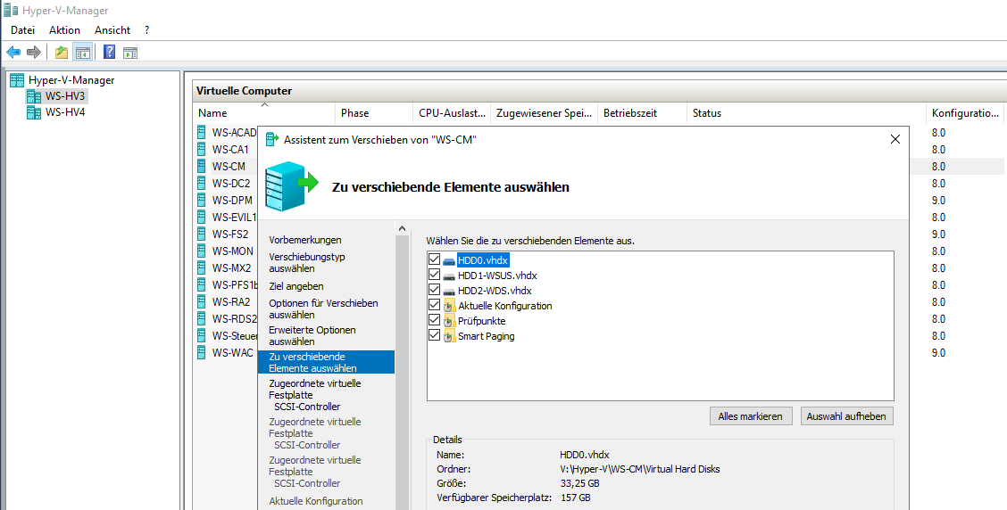This screenshot has width=1007, height=510.
Task: Sort by Zugewiesener Speicher column header
Action: tap(545, 113)
